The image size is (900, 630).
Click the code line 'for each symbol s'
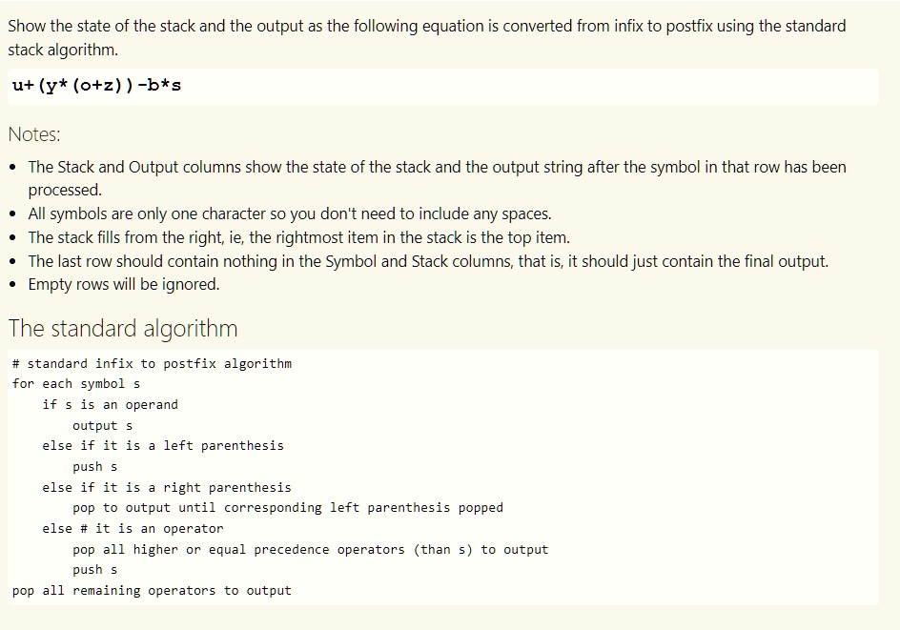[75, 384]
